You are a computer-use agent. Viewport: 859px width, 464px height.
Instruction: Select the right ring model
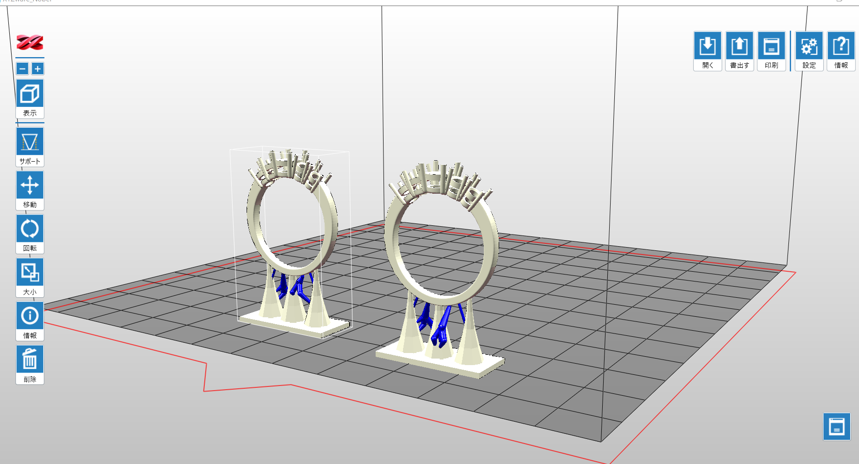(441, 269)
